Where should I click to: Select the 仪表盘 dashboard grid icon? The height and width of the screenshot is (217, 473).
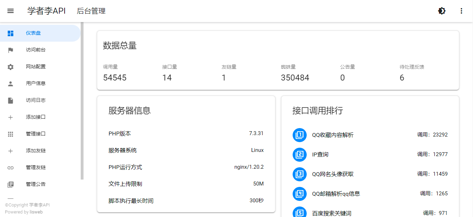click(11, 33)
